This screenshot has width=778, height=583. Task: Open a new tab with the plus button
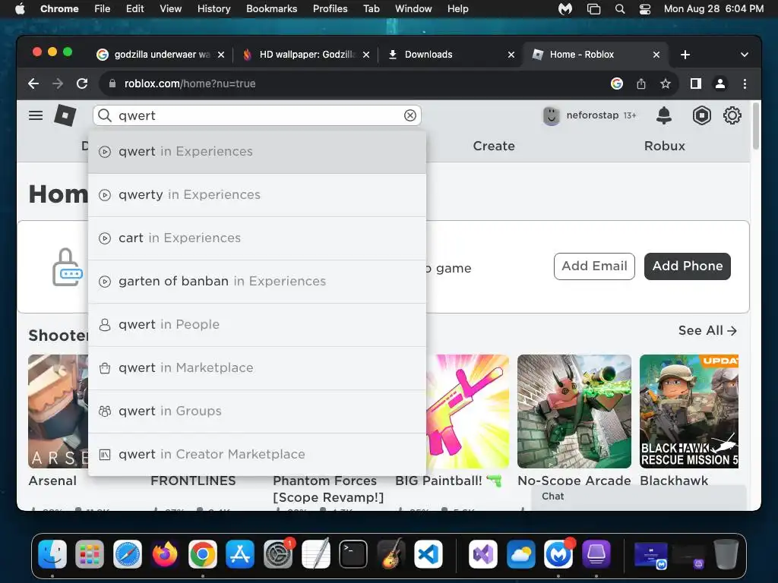(685, 55)
